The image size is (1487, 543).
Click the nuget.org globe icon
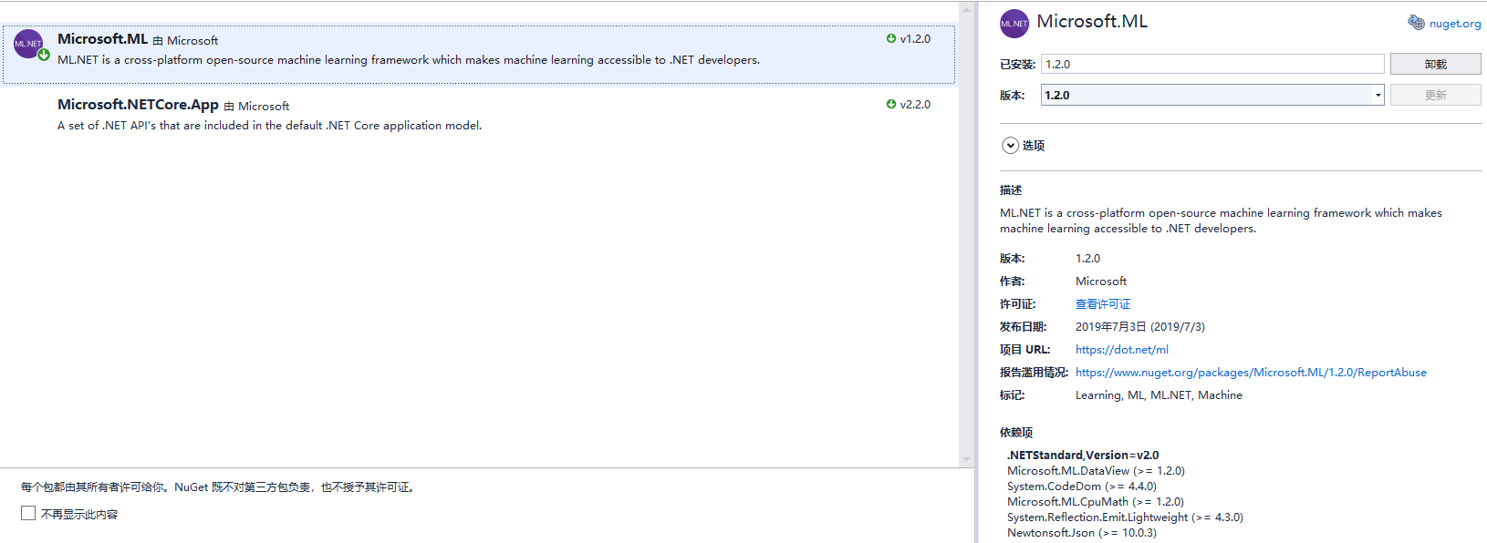coord(1416,23)
